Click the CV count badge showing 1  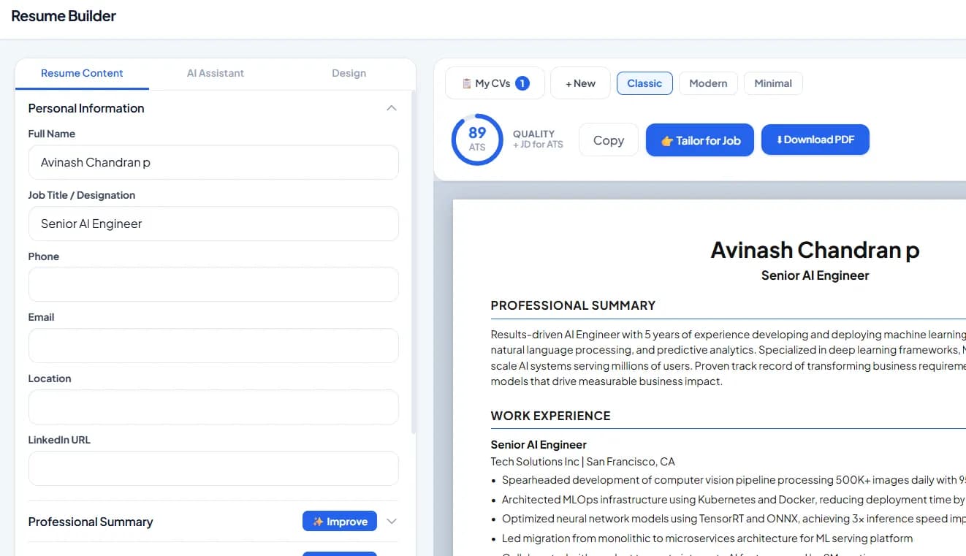(x=522, y=83)
